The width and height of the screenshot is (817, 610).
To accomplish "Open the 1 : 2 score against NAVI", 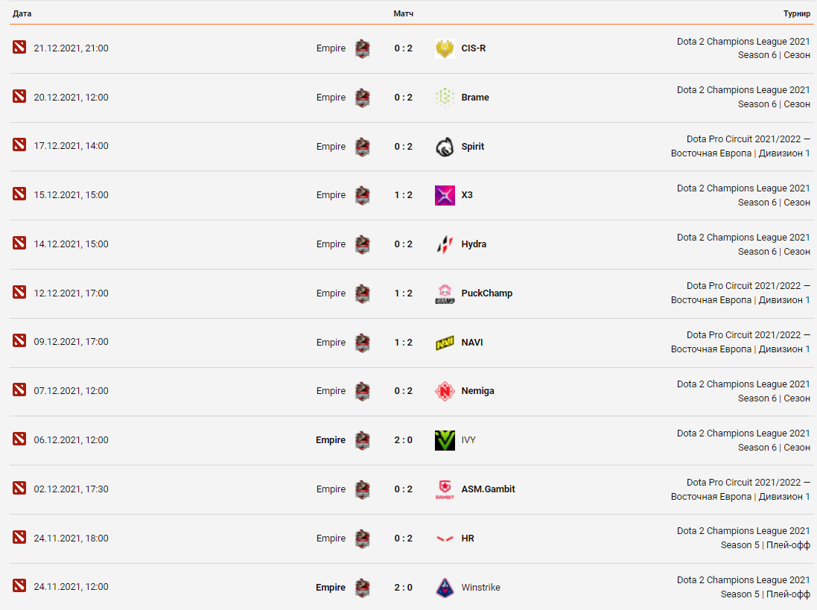I will pos(403,343).
